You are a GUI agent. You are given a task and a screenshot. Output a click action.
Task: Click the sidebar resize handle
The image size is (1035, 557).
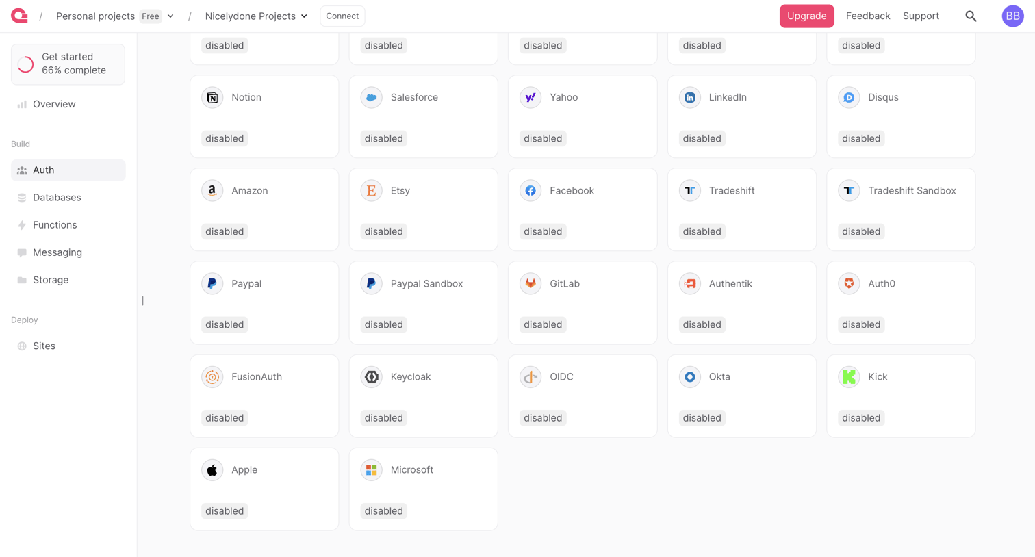click(142, 300)
